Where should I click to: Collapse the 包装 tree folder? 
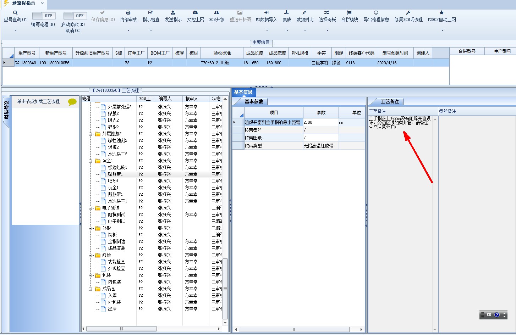point(90,275)
